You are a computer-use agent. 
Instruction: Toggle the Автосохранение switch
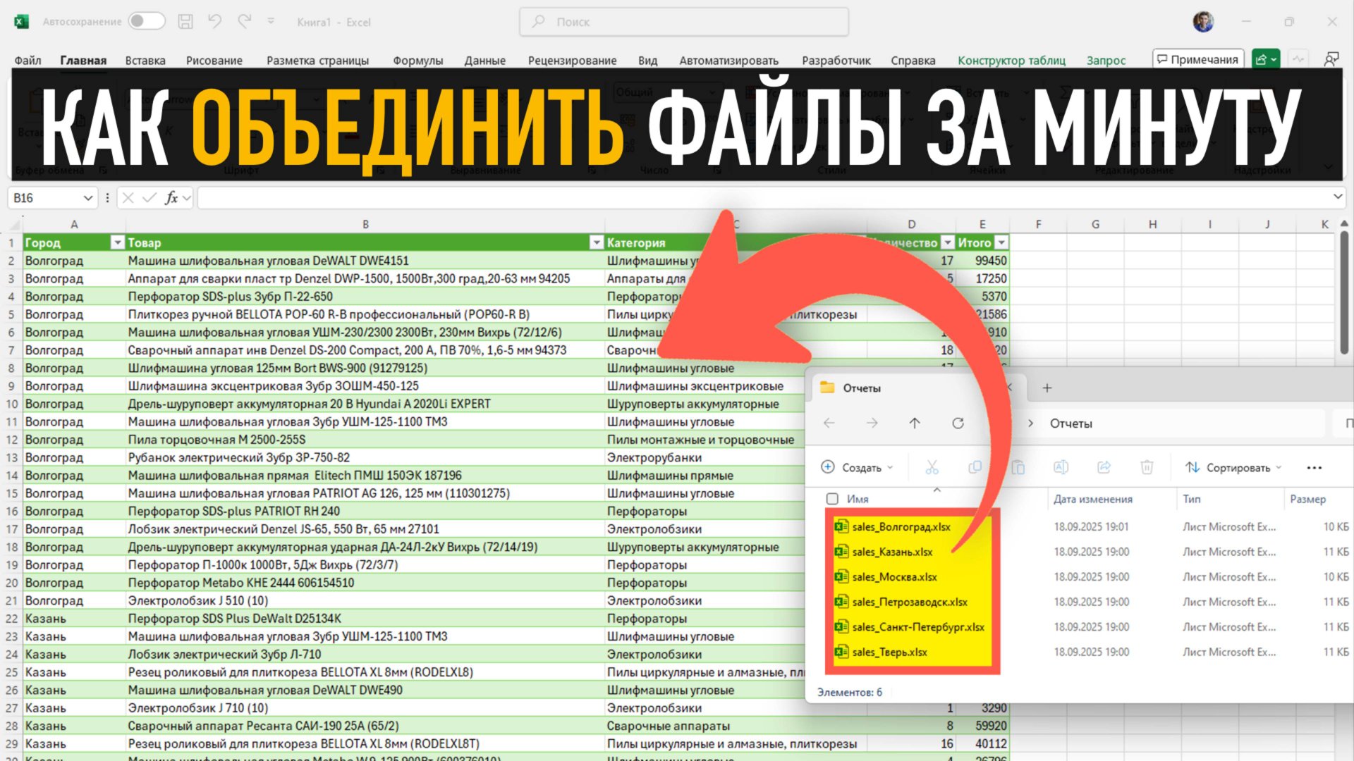pos(146,21)
